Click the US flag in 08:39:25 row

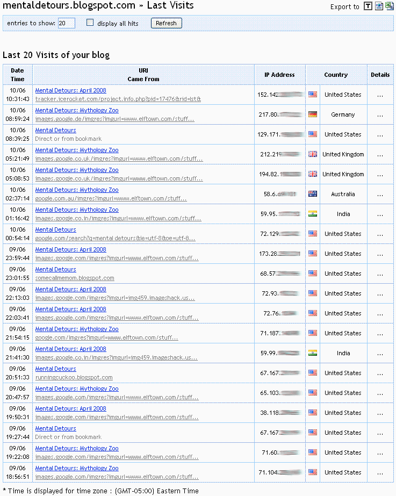pos(313,134)
